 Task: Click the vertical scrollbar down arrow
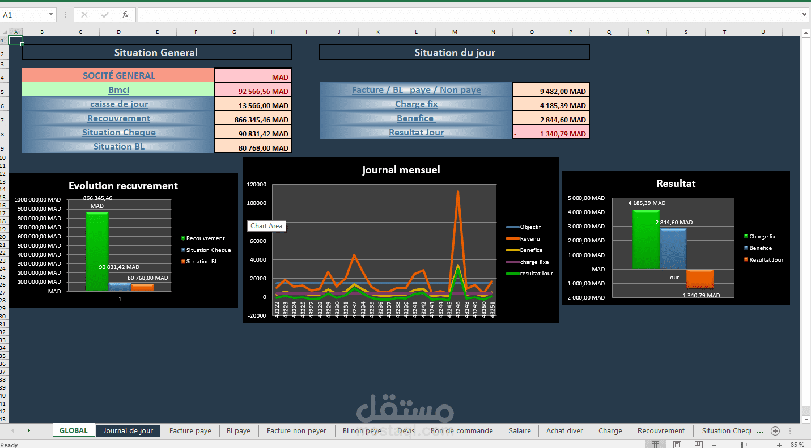tap(806, 419)
